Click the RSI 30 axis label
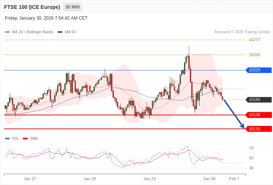 click(251, 168)
